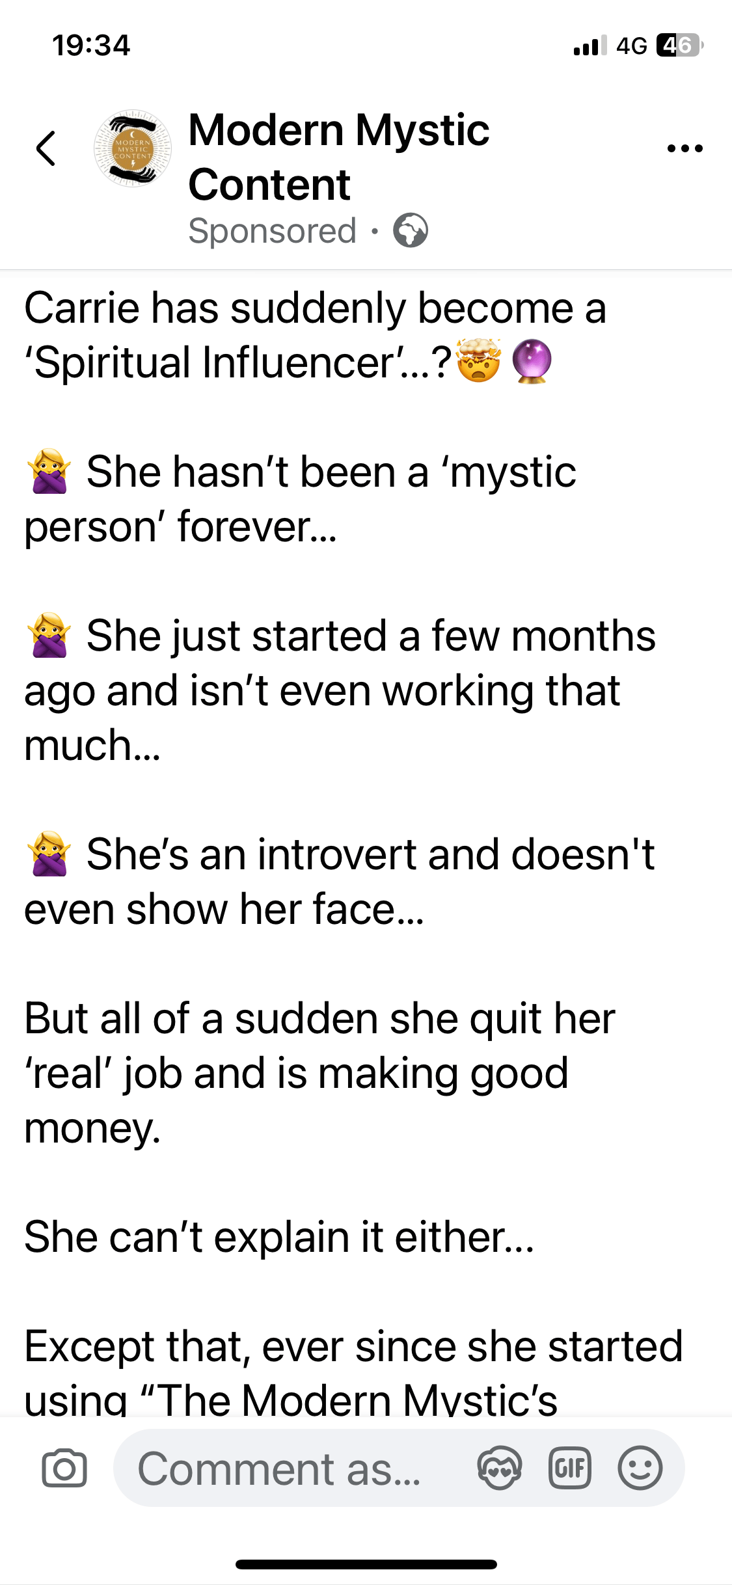The height and width of the screenshot is (1585, 732).
Task: Open the emoji smiley picker
Action: 640,1469
